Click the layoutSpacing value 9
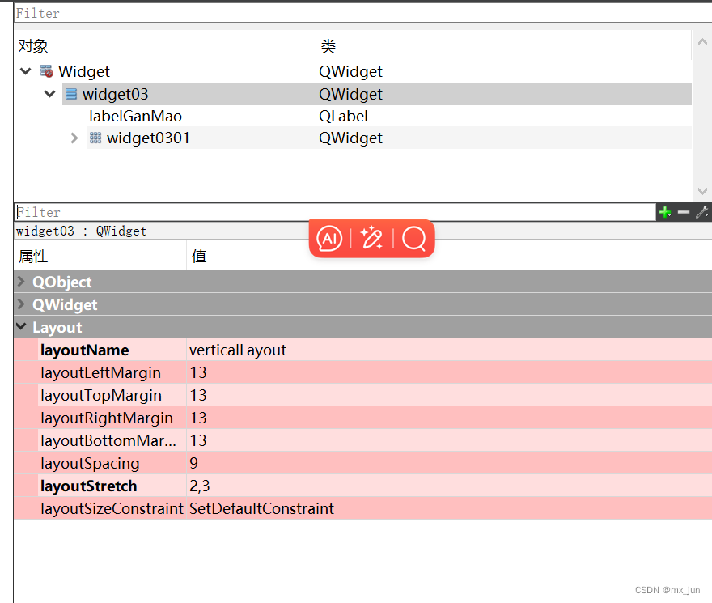The width and height of the screenshot is (712, 603). point(194,463)
